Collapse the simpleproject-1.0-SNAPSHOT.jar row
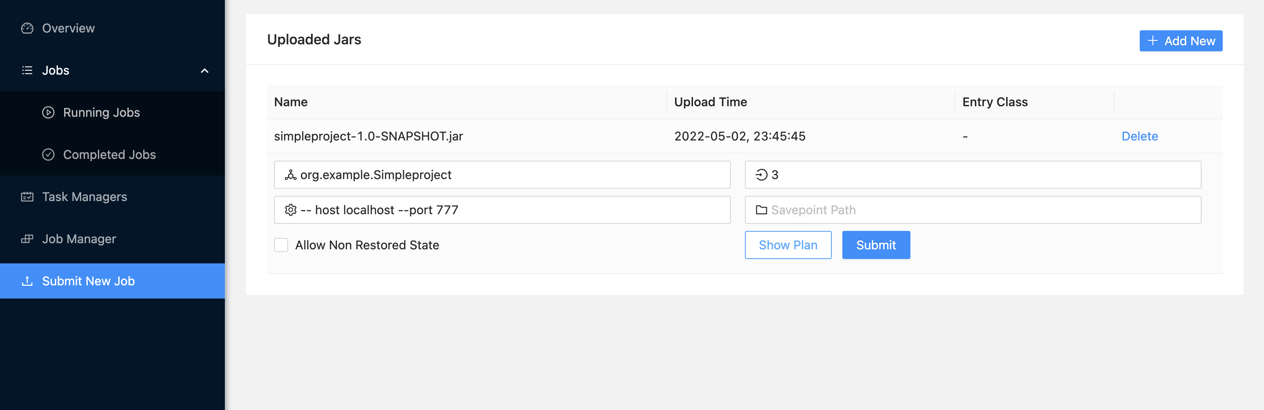The height and width of the screenshot is (410, 1264). coord(368,137)
